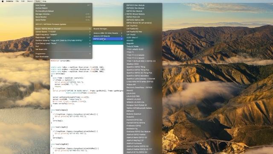Open the Arduino application menu
This screenshot has width=273, height=154.
point(10,1)
